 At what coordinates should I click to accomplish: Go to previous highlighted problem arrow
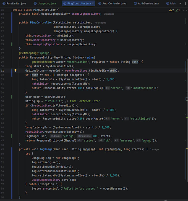183,10
